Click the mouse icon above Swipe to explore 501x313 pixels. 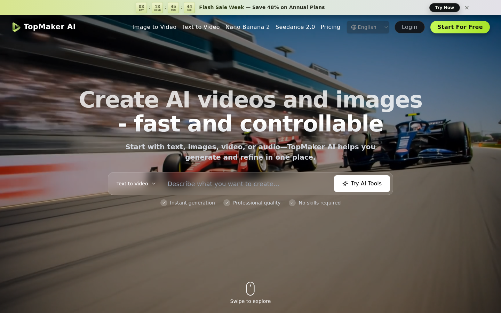tap(250, 288)
